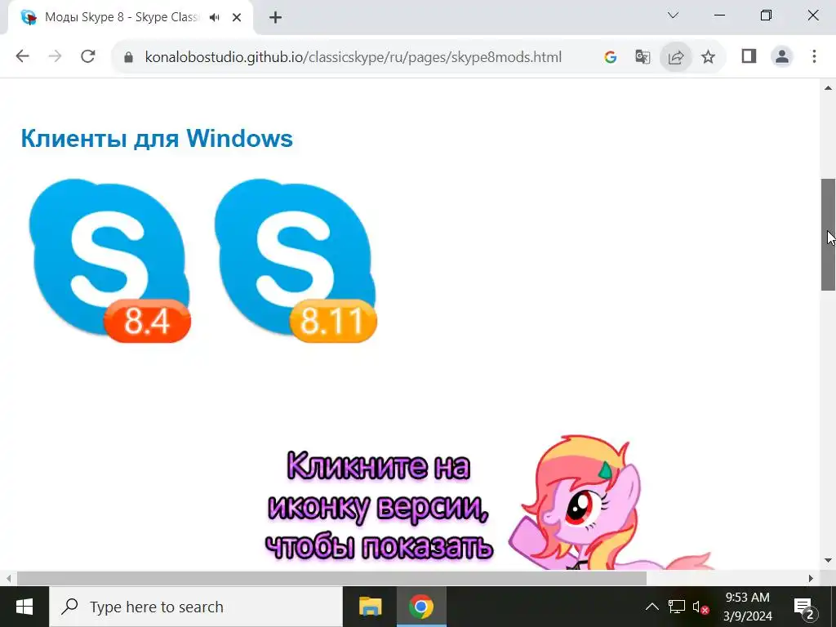The width and height of the screenshot is (836, 627).
Task: Open the tab search chevron
Action: (673, 16)
